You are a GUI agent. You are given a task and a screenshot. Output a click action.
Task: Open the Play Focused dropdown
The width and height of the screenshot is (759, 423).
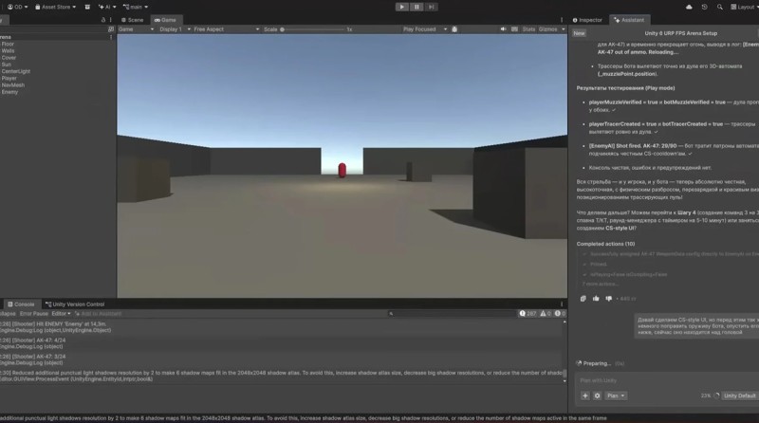pos(424,29)
